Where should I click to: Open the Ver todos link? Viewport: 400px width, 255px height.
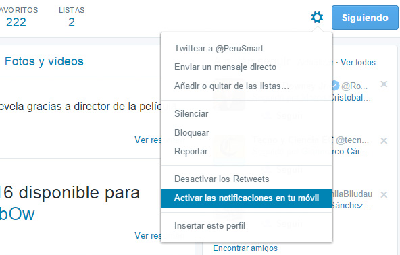(x=358, y=63)
